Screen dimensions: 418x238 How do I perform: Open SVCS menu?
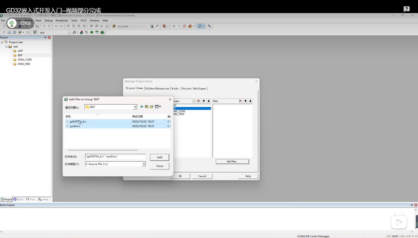click(x=83, y=21)
